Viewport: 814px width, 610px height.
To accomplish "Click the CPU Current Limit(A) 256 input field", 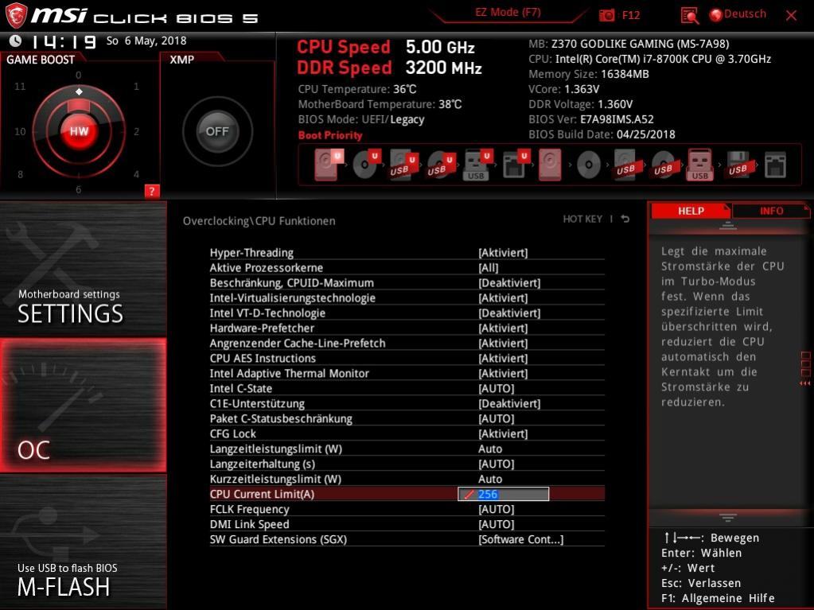I will [503, 494].
